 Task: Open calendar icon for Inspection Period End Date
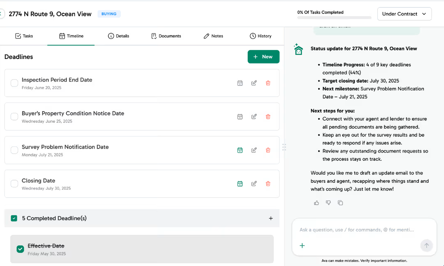(x=240, y=83)
